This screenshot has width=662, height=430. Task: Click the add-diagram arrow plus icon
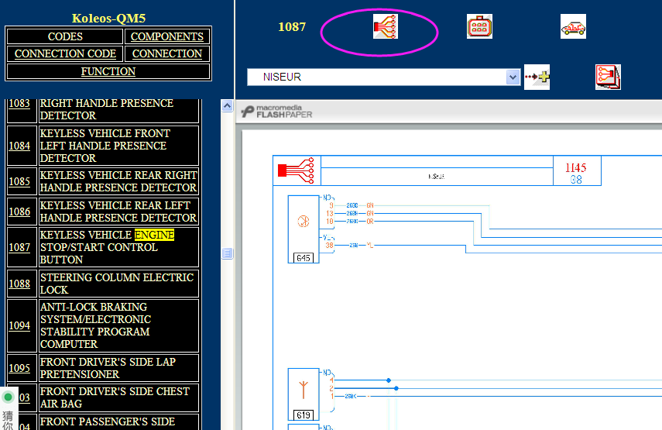point(537,77)
